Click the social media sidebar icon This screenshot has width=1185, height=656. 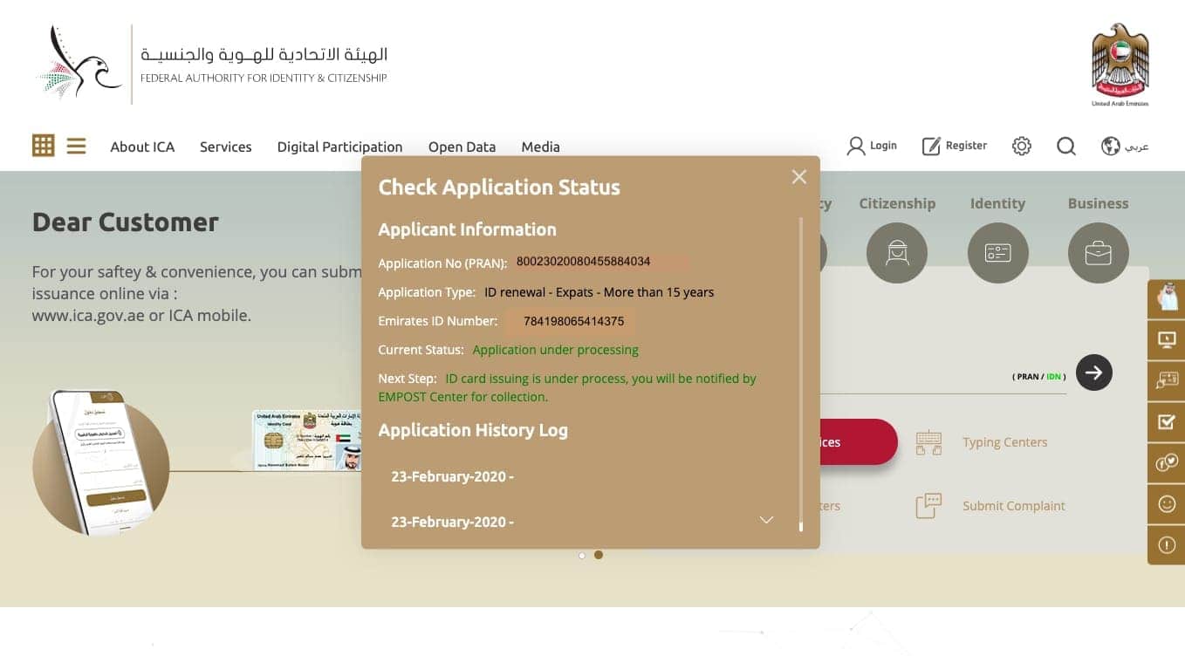pyautogui.click(x=1167, y=463)
